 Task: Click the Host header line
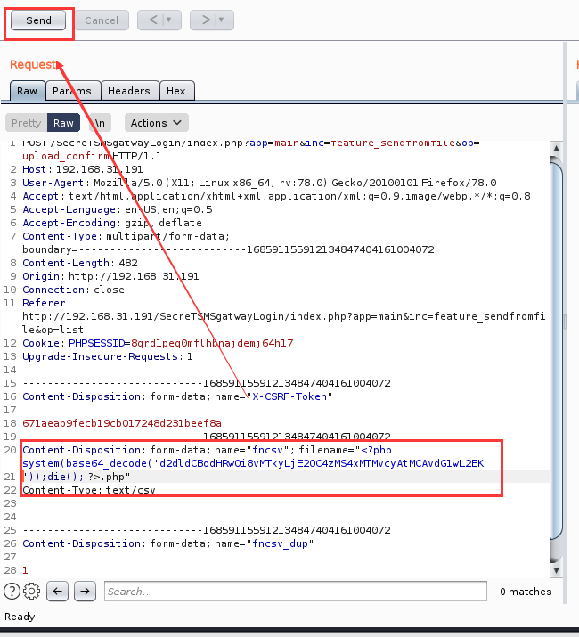click(83, 169)
